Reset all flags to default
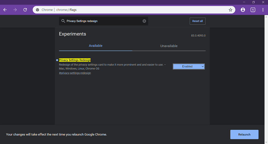Image resolution: width=268 pixels, height=144 pixels. point(198,21)
